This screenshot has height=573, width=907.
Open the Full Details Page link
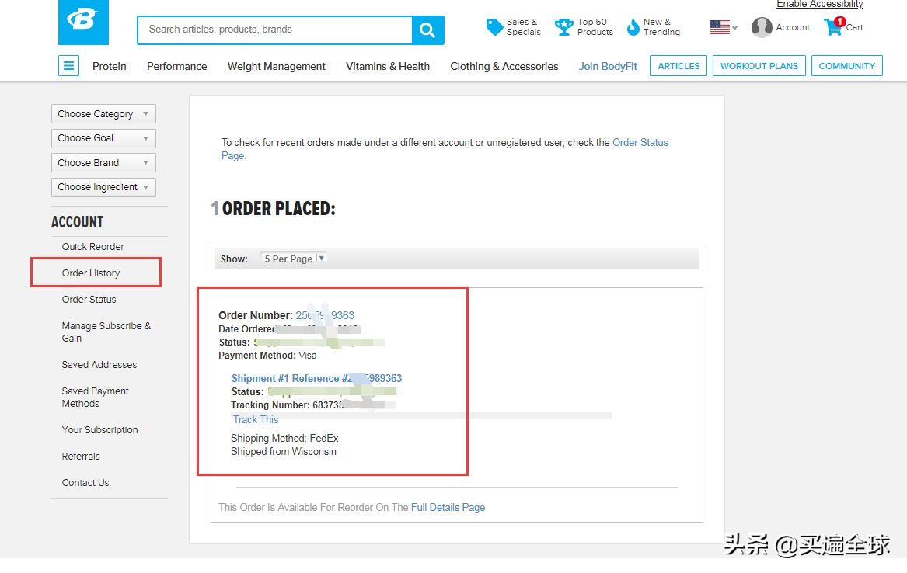pos(448,508)
